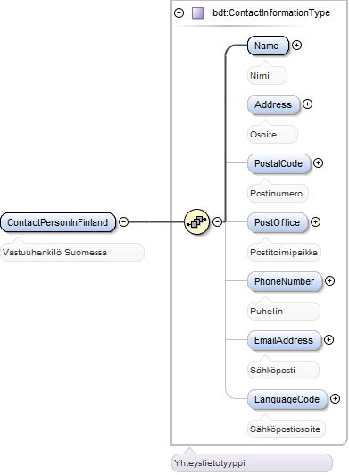Expand the PhoneNumber element
Image resolution: width=349 pixels, height=475 pixels.
pyautogui.click(x=329, y=281)
